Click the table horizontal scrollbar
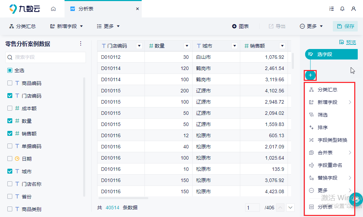The height and width of the screenshot is (217, 363). tap(123, 198)
